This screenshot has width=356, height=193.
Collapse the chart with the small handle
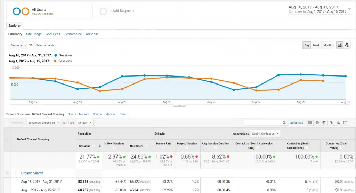(x=179, y=105)
